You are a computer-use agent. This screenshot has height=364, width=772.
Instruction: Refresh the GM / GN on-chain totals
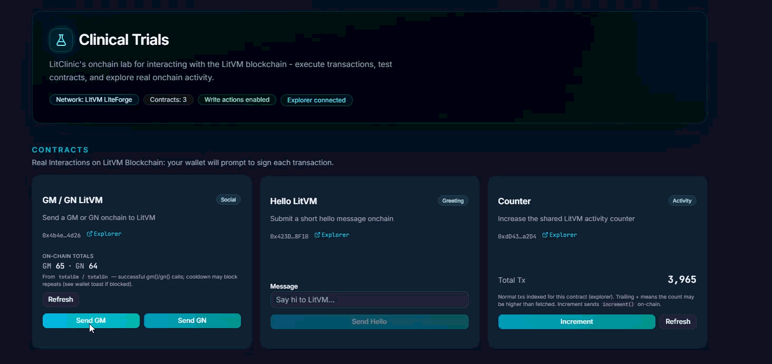click(x=61, y=300)
